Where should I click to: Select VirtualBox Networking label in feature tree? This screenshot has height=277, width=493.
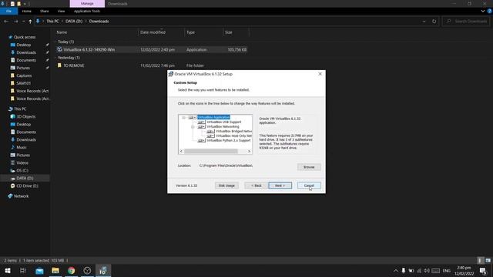tap(223, 126)
